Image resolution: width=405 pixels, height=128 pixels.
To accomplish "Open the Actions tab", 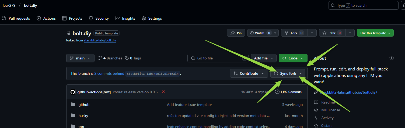I will tap(46, 18).
